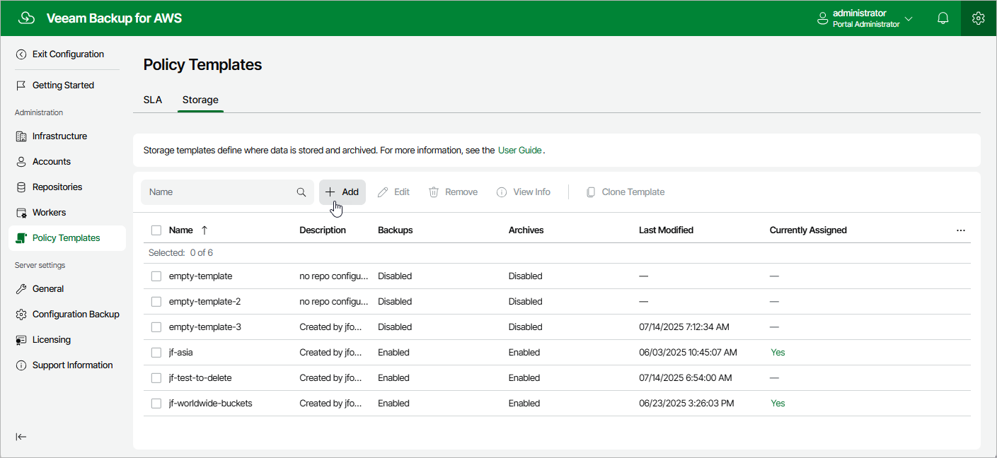Image resolution: width=997 pixels, height=458 pixels.
Task: Click the Name search field
Action: tap(219, 192)
